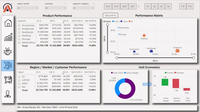Click the Peripherals bubble in scatter chart
The image size is (200, 112).
[x=151, y=51]
